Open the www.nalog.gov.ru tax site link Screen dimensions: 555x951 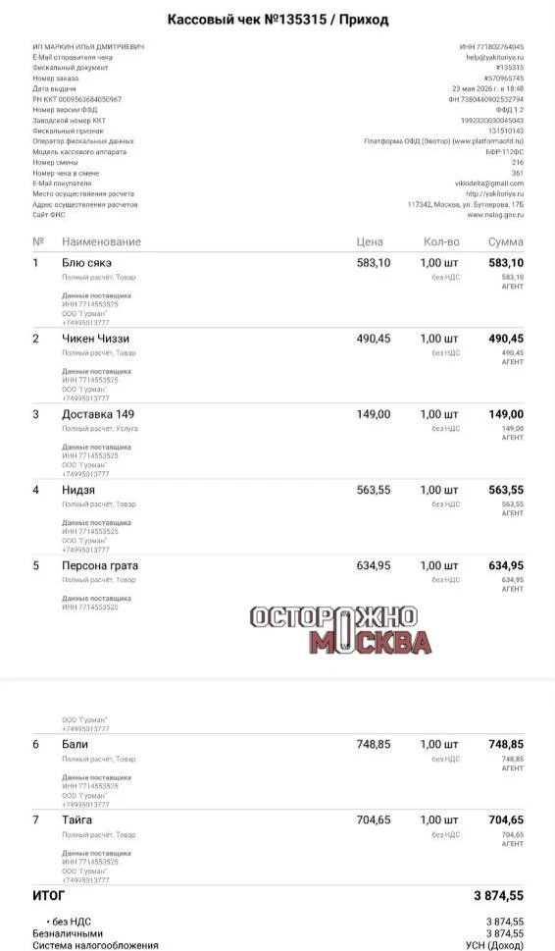pos(495,215)
